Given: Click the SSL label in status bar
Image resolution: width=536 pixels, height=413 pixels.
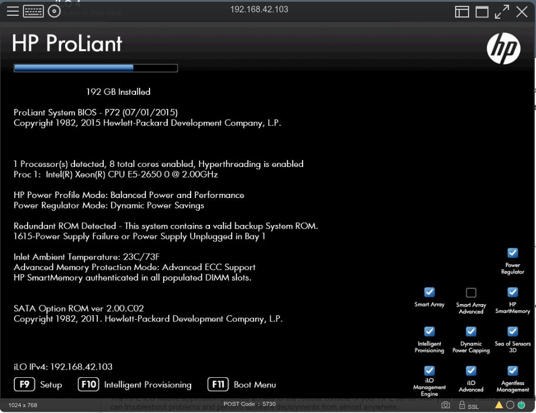Looking at the screenshot, I should (x=473, y=407).
